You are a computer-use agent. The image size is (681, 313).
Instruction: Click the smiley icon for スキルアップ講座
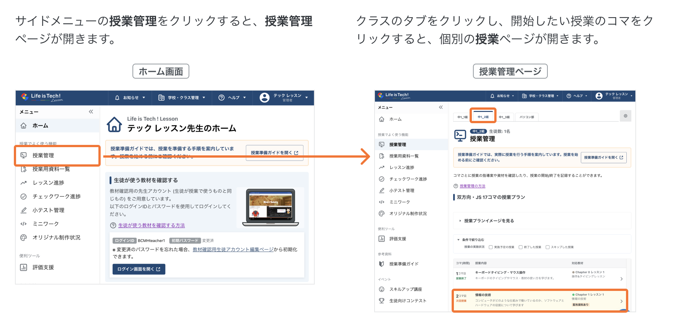point(382,289)
